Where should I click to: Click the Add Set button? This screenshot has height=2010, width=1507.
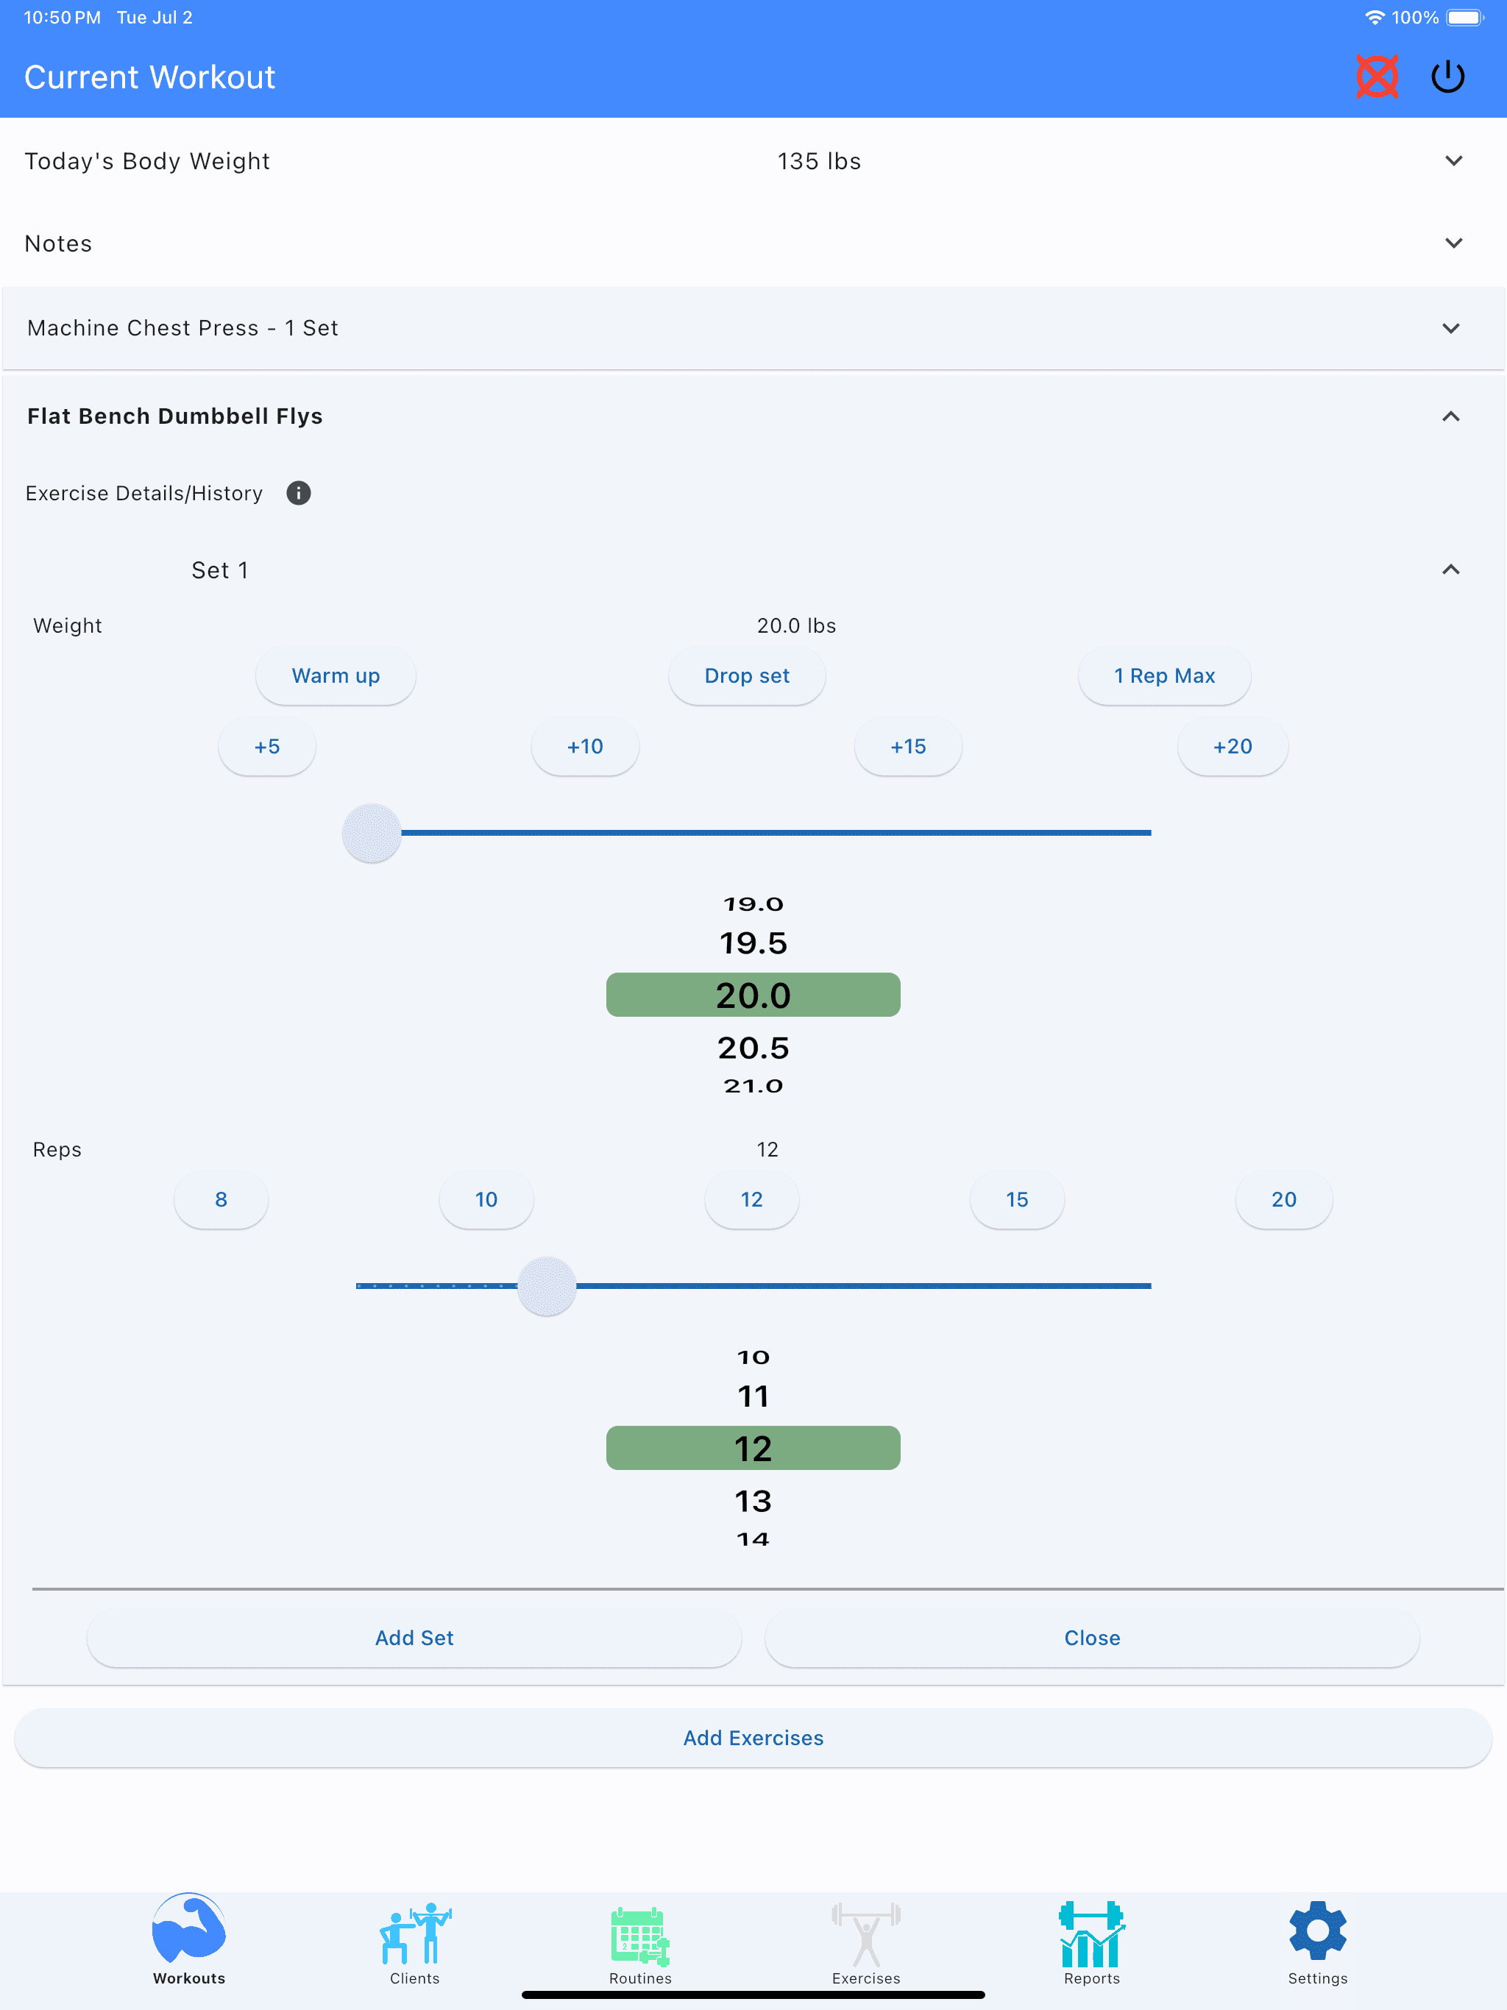(x=414, y=1638)
